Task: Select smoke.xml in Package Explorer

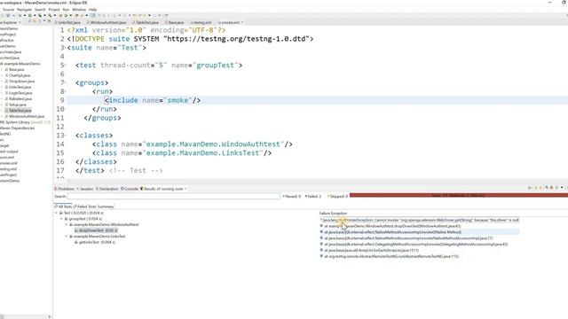Action: pyautogui.click(x=8, y=163)
